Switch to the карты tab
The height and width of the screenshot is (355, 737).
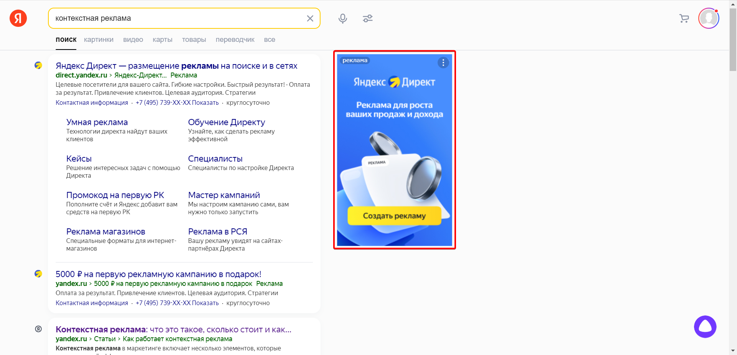click(x=162, y=40)
